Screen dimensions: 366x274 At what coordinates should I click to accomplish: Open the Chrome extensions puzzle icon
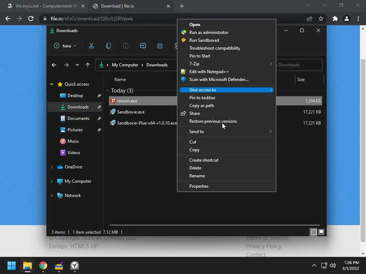[335, 19]
